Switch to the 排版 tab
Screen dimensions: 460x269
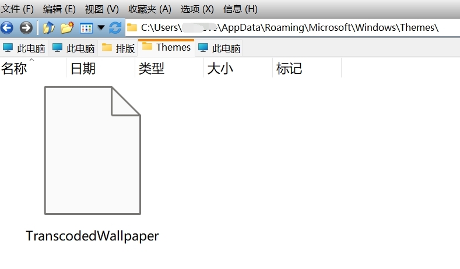(x=118, y=48)
